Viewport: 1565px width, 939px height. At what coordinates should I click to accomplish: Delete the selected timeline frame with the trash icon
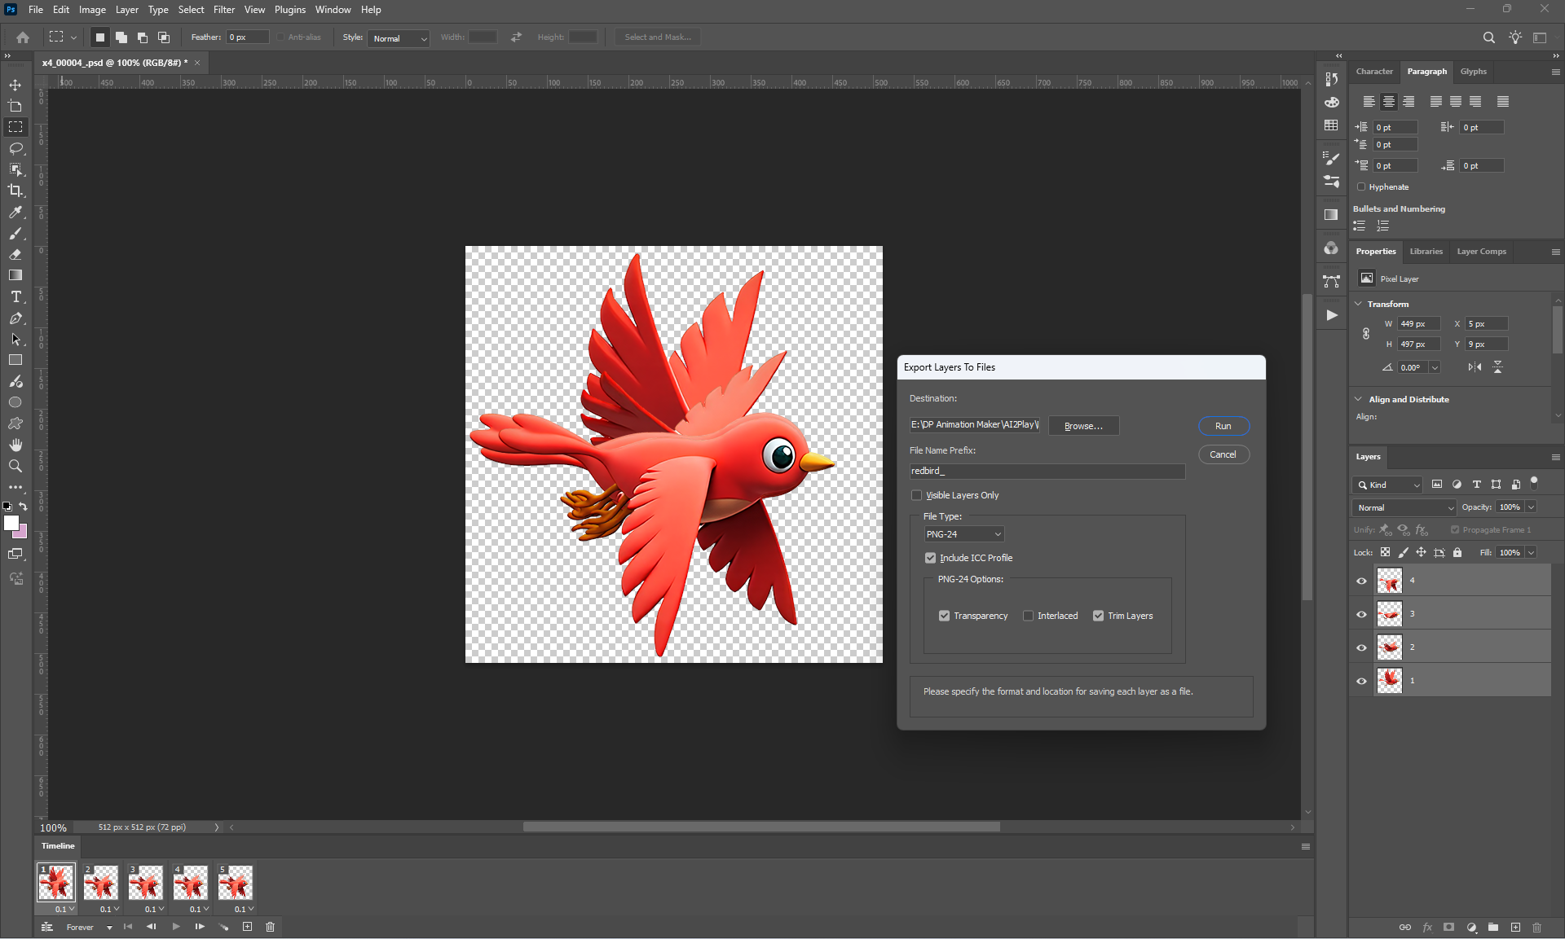(x=271, y=927)
